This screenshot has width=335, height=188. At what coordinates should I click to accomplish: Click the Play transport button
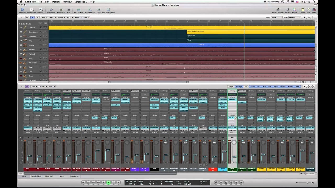[108, 183]
